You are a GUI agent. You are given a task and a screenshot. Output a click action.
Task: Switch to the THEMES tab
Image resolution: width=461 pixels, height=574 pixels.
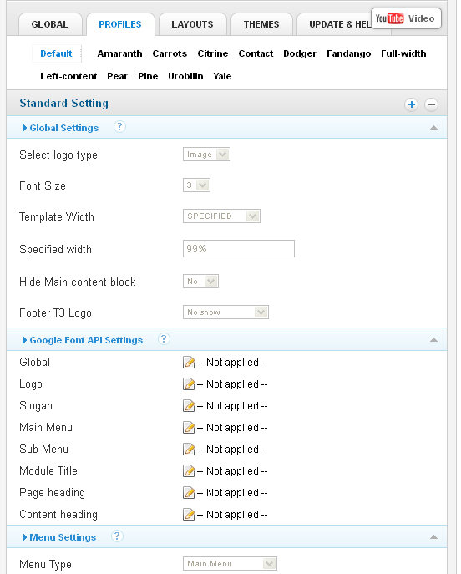[x=261, y=24]
